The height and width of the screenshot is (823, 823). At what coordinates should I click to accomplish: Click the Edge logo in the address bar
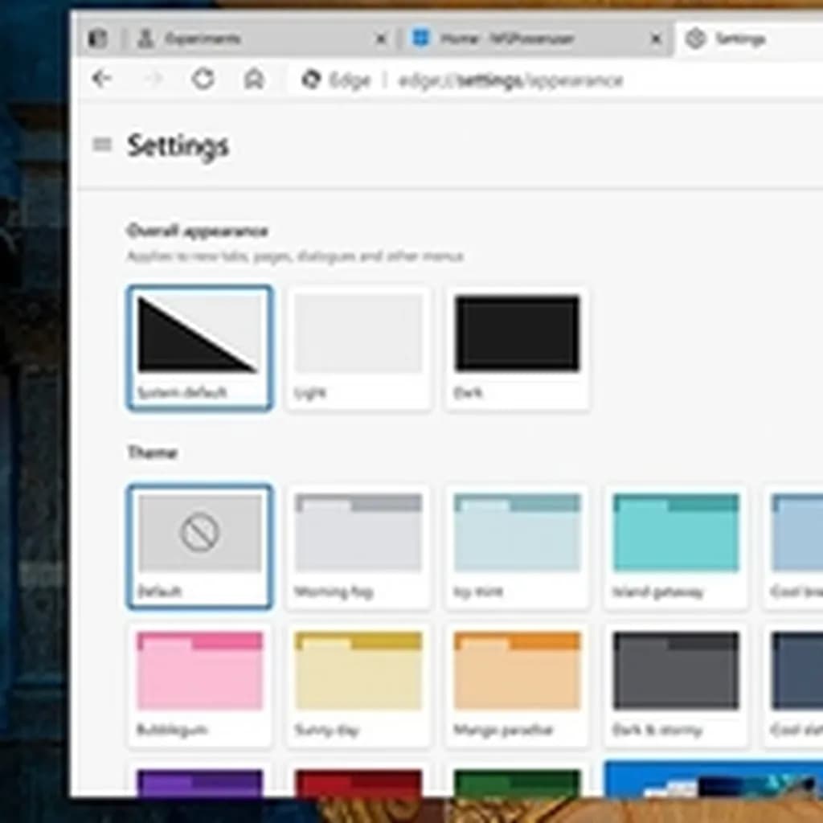(x=311, y=80)
